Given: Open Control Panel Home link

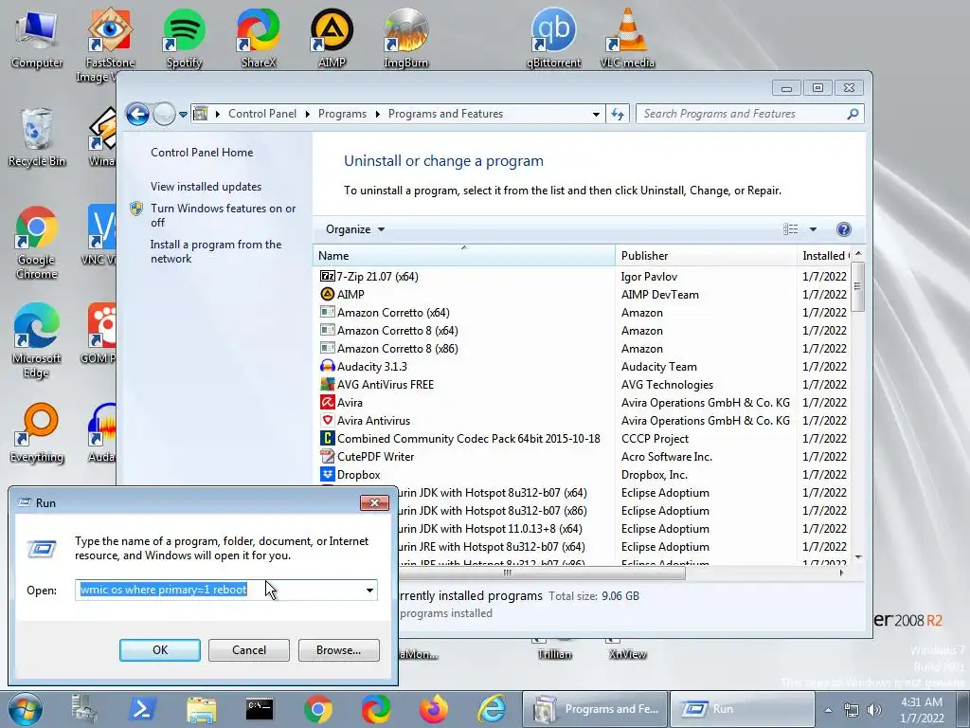Looking at the screenshot, I should pyautogui.click(x=202, y=153).
